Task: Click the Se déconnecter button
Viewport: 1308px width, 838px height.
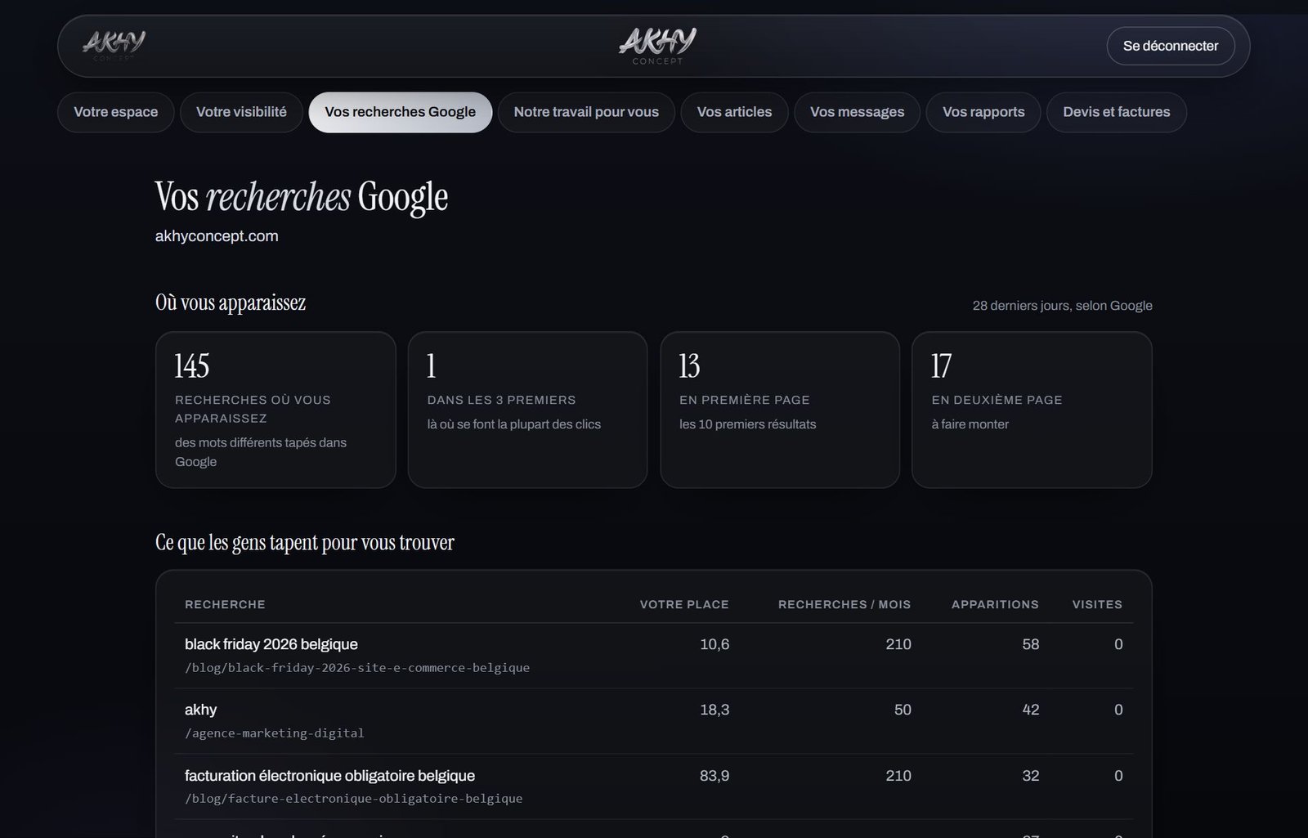Action: (1171, 46)
